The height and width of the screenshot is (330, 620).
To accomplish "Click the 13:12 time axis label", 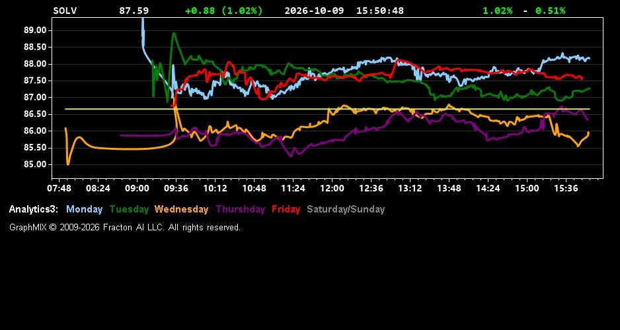I will [410, 188].
